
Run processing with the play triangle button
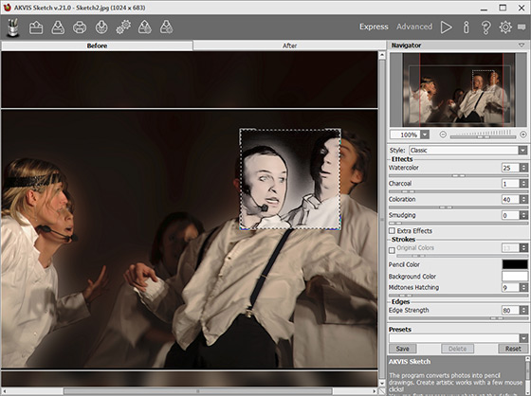click(446, 27)
